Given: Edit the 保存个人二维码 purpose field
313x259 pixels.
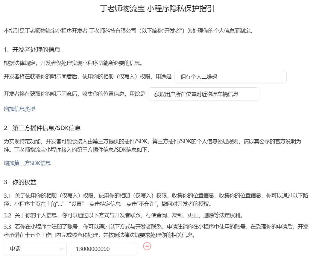Looking at the screenshot, I should click(x=230, y=77).
